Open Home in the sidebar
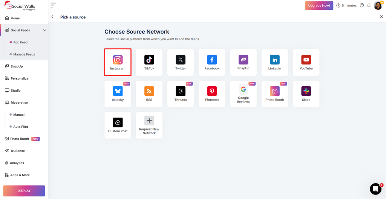This screenshot has width=386, height=199. point(24,18)
